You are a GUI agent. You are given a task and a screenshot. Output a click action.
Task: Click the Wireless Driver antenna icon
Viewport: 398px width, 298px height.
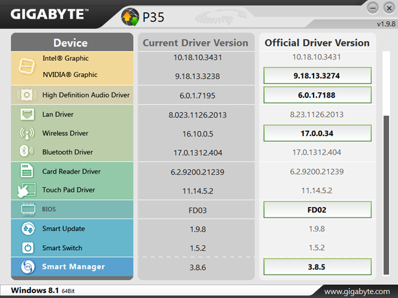[x=27, y=133]
